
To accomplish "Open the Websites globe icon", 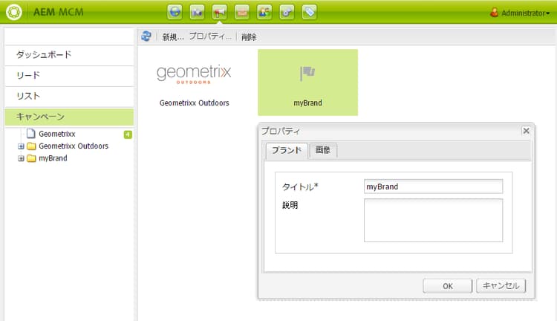I will tap(175, 12).
